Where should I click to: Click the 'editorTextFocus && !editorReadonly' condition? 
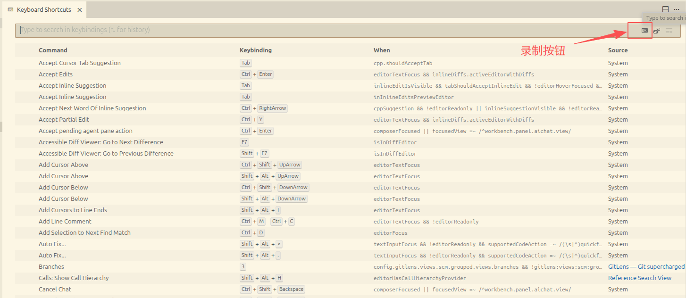tap(426, 222)
